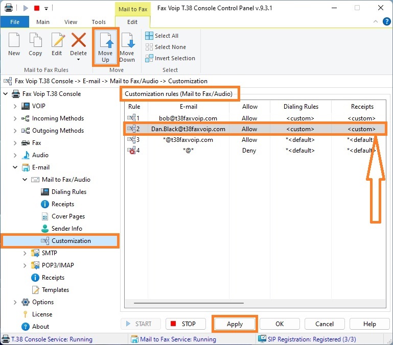The width and height of the screenshot is (393, 345).
Task: Click the E-mail column header
Action: pos(189,107)
